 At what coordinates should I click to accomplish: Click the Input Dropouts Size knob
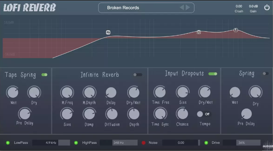coord(183,92)
